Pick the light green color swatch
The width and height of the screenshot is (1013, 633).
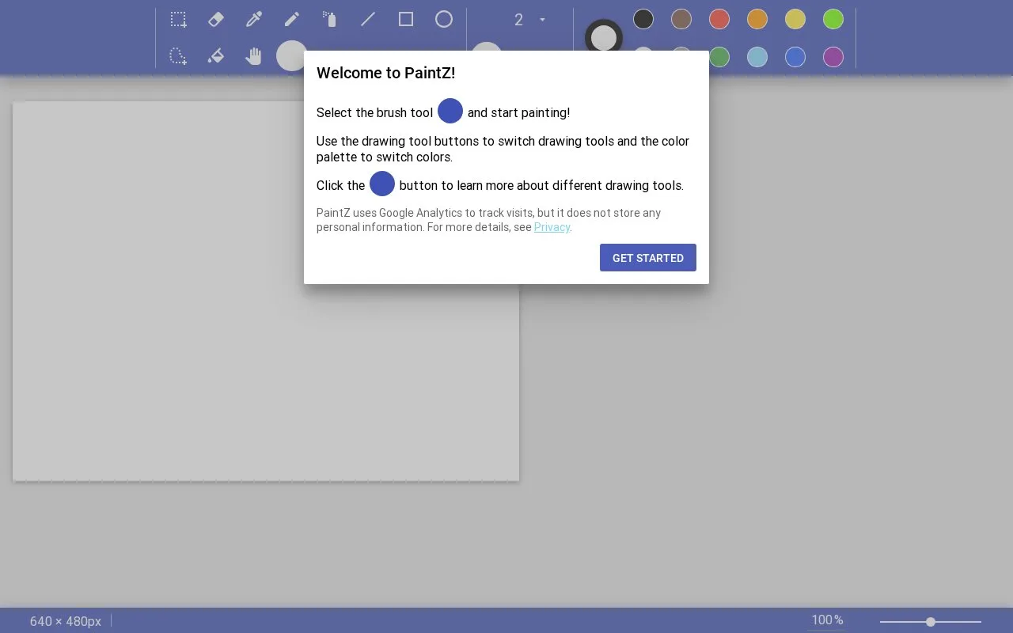pyautogui.click(x=833, y=19)
